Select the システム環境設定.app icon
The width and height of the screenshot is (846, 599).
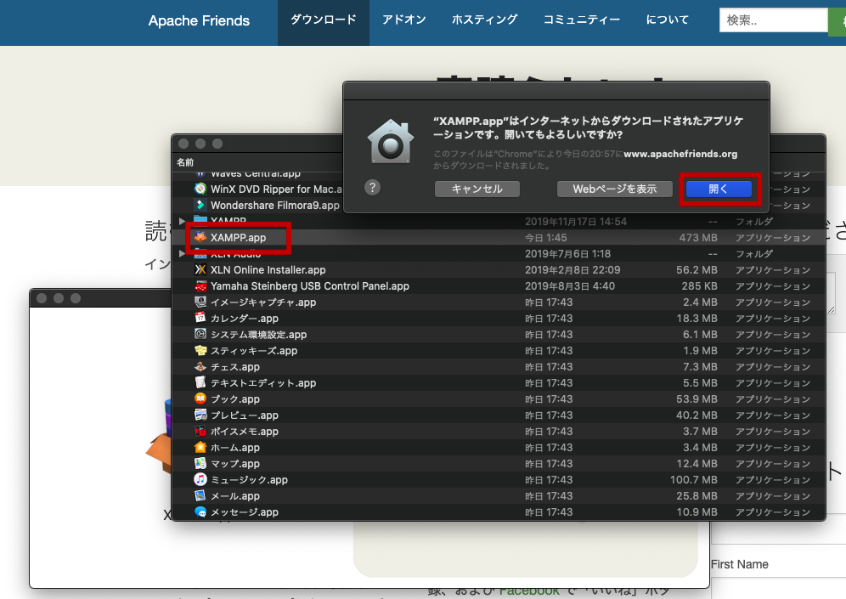pos(200,334)
